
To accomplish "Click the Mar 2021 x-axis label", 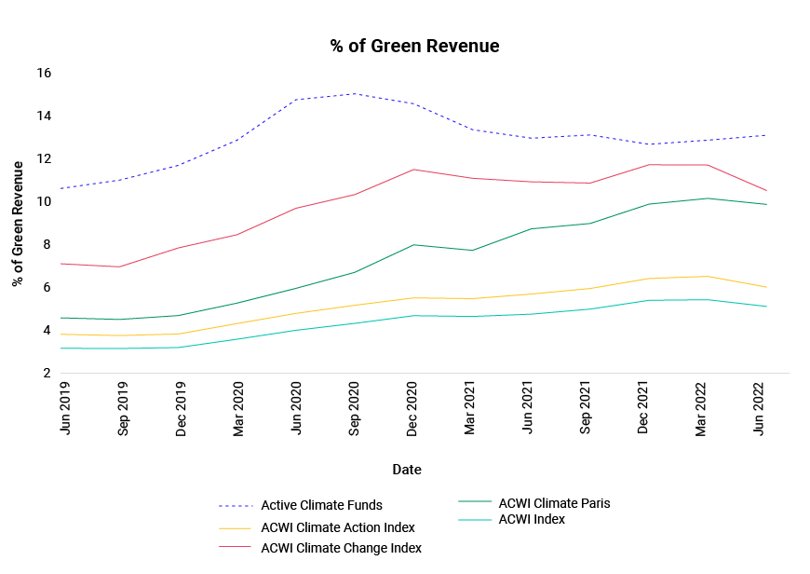I will point(469,408).
